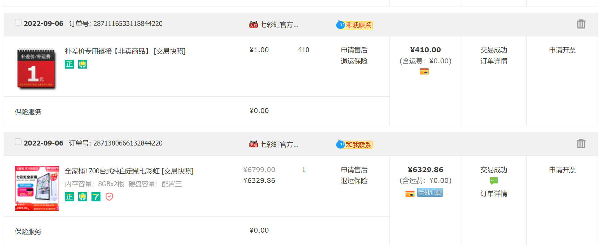This screenshot has width=616, height=245.
Task: Open 订单详情 for the ¥410.00 order
Action: (494, 61)
